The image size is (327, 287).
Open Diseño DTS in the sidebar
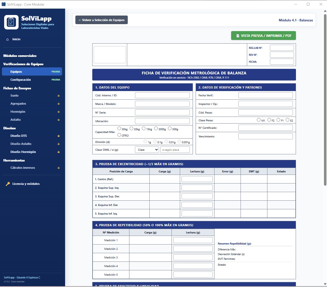[x=32, y=136]
